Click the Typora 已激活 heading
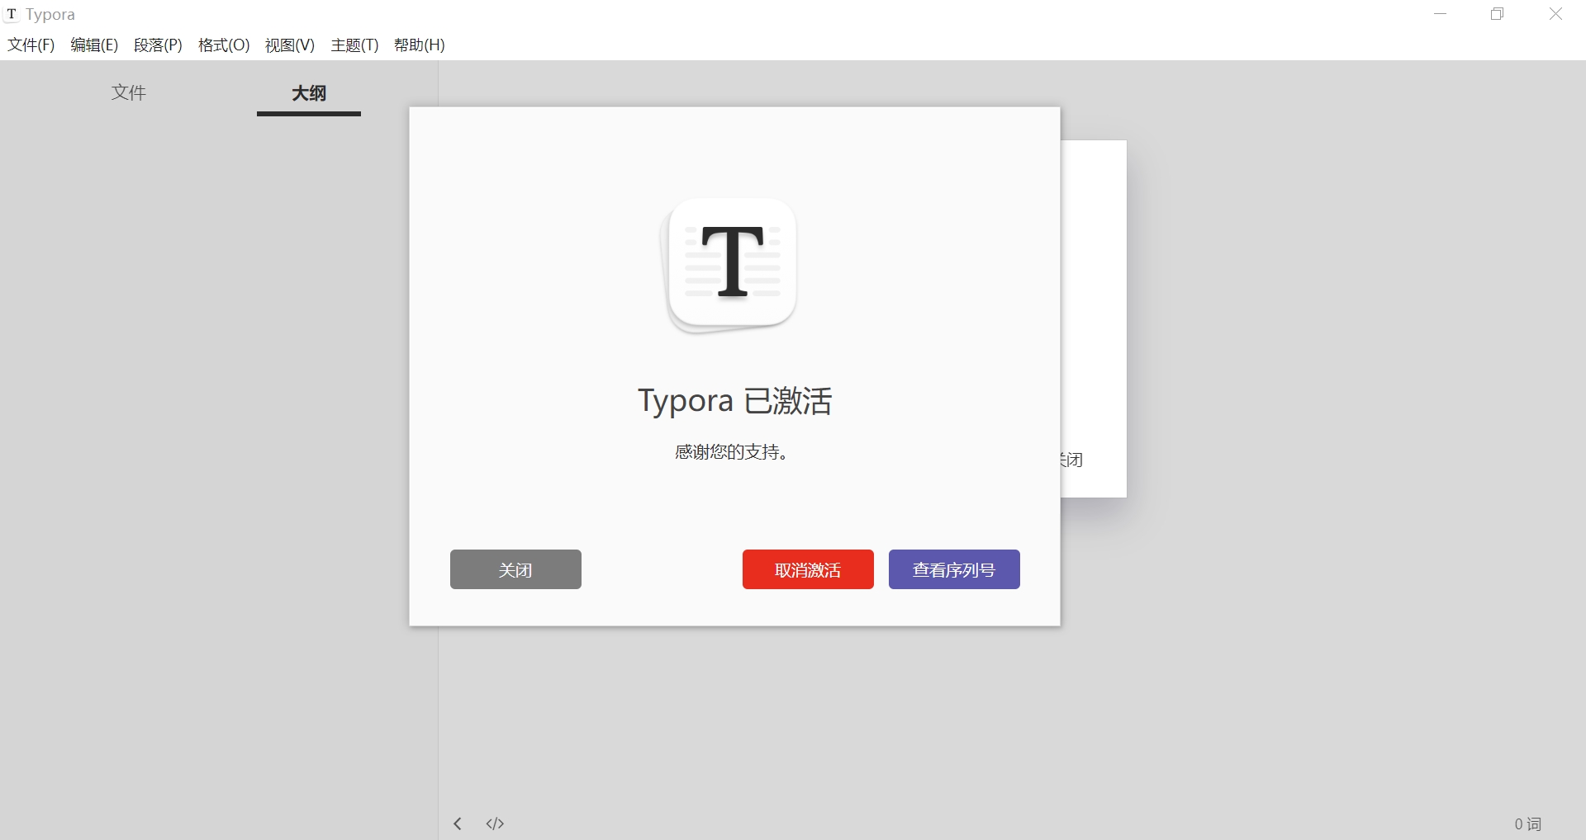This screenshot has width=1586, height=840. click(x=734, y=401)
